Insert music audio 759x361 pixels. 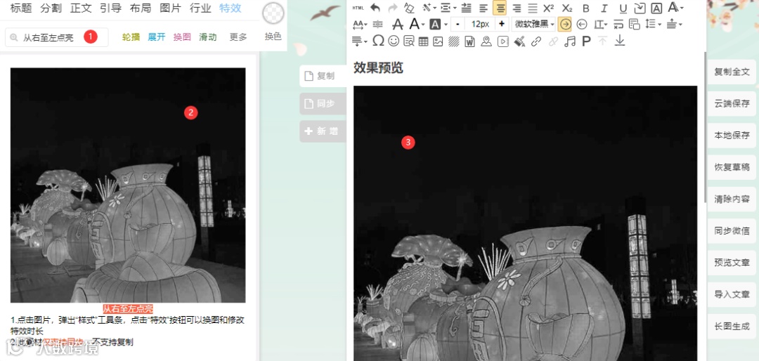[570, 41]
